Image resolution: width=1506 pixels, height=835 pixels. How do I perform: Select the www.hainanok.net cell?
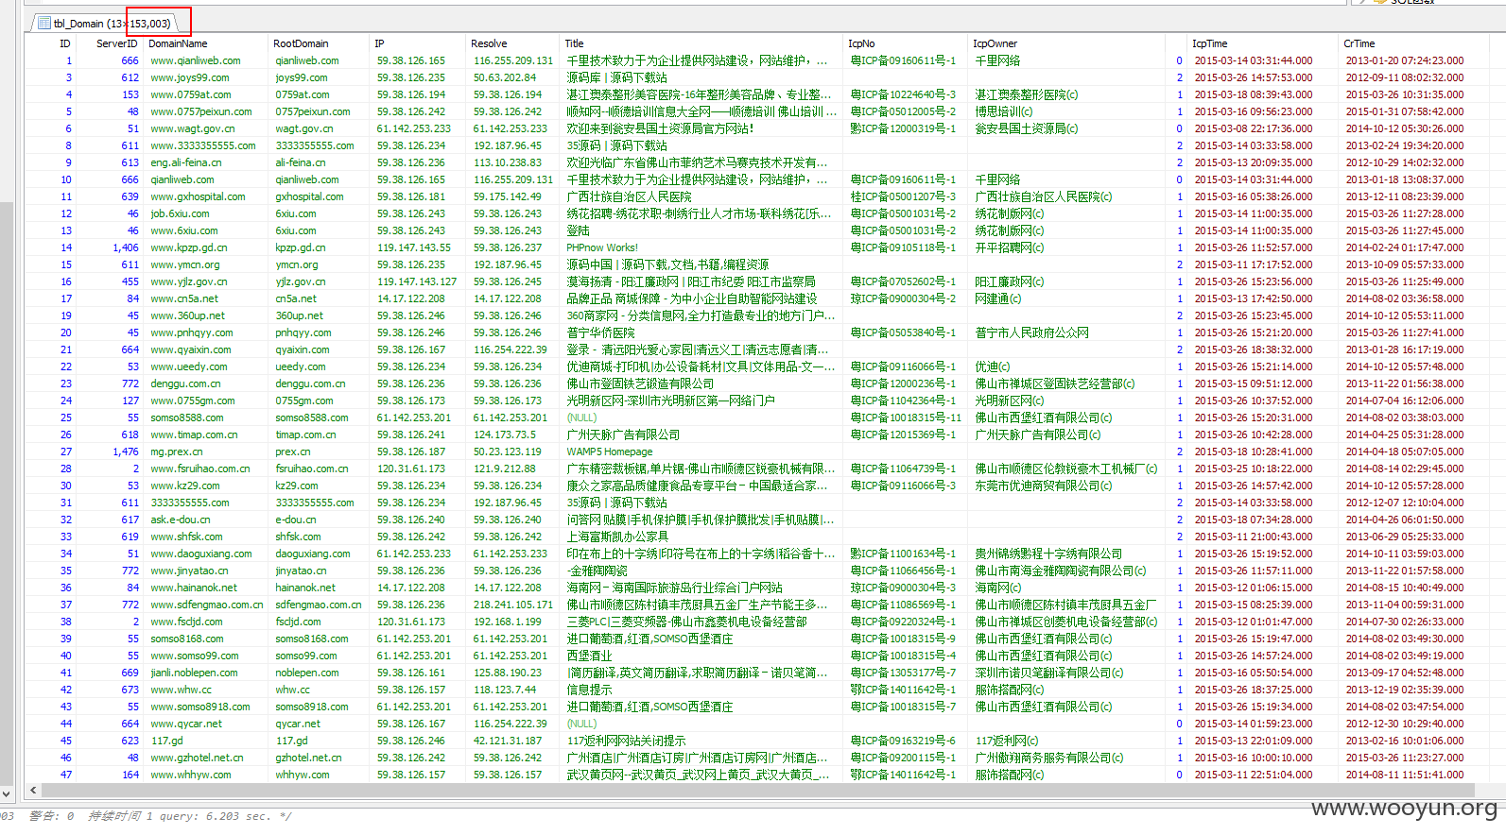(196, 588)
